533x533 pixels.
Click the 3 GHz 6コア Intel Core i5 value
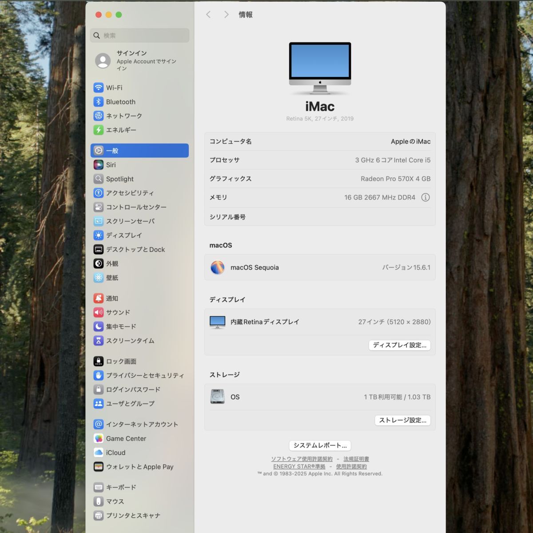(393, 160)
